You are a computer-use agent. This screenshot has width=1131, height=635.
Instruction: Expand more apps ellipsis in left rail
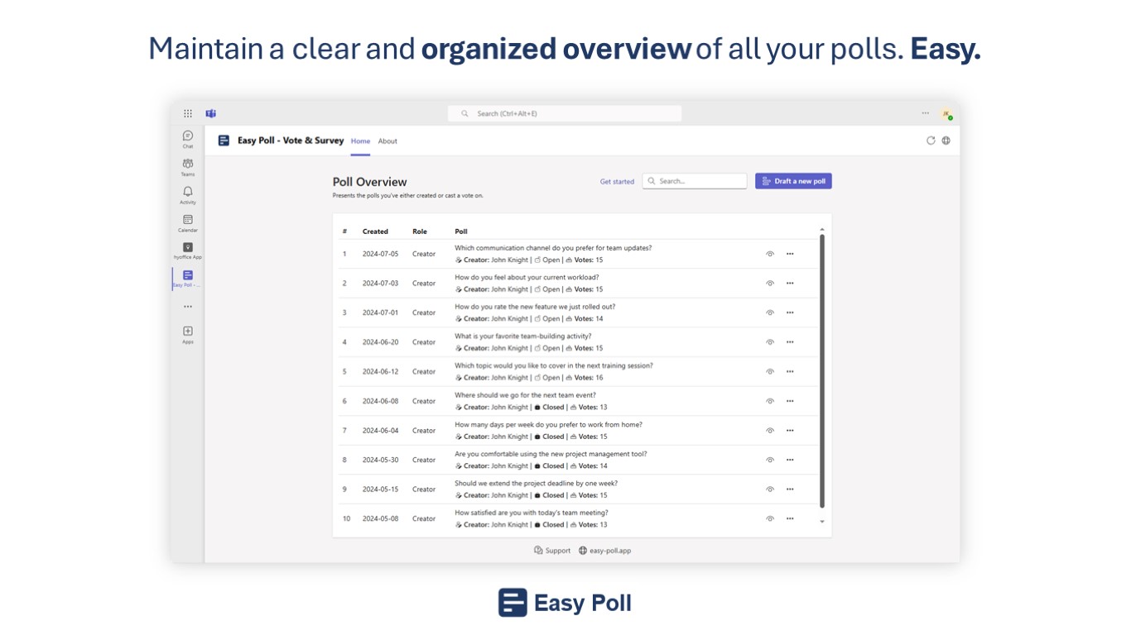click(188, 307)
